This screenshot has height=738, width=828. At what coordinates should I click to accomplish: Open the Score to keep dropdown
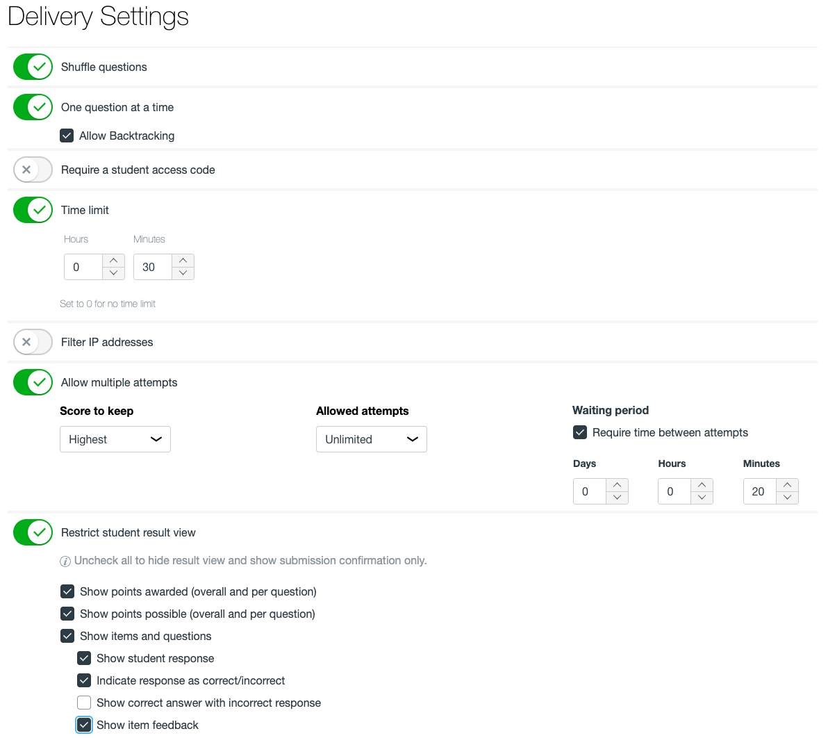pyautogui.click(x=115, y=439)
